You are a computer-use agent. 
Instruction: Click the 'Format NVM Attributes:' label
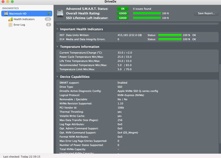click(74, 137)
